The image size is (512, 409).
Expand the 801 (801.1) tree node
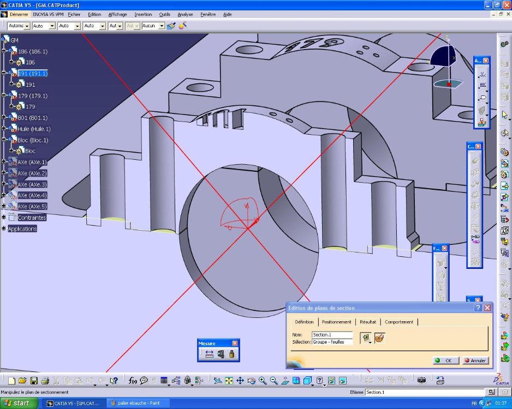[4, 117]
